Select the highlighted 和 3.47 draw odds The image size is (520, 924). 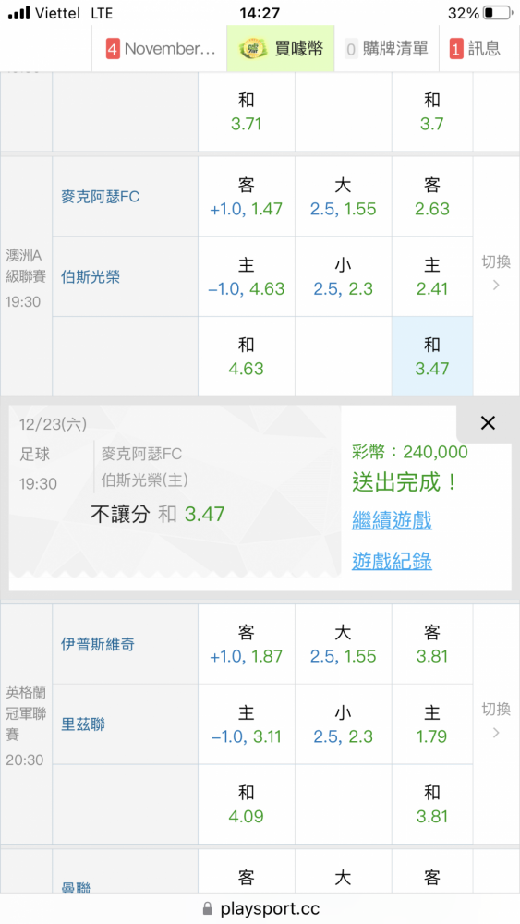pos(432,357)
